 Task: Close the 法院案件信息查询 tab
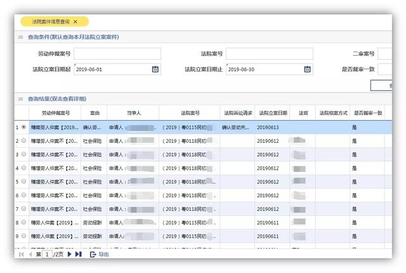(75, 22)
